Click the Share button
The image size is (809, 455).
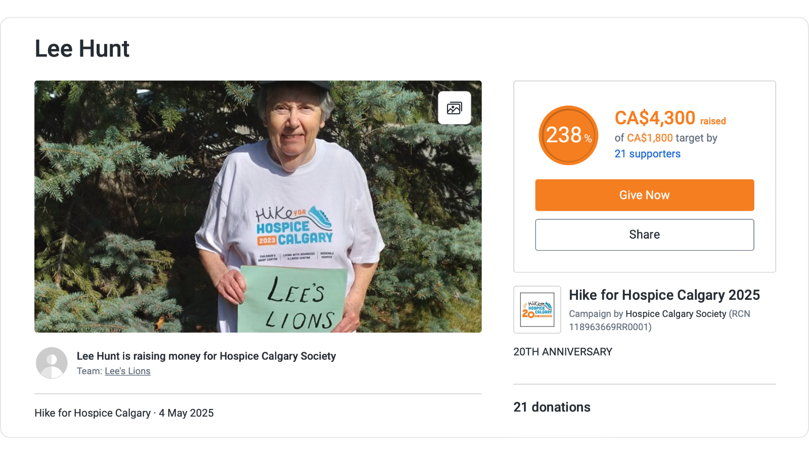pos(645,235)
